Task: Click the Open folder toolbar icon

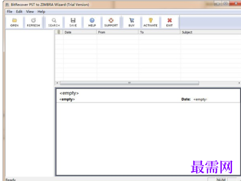Action: (x=14, y=22)
